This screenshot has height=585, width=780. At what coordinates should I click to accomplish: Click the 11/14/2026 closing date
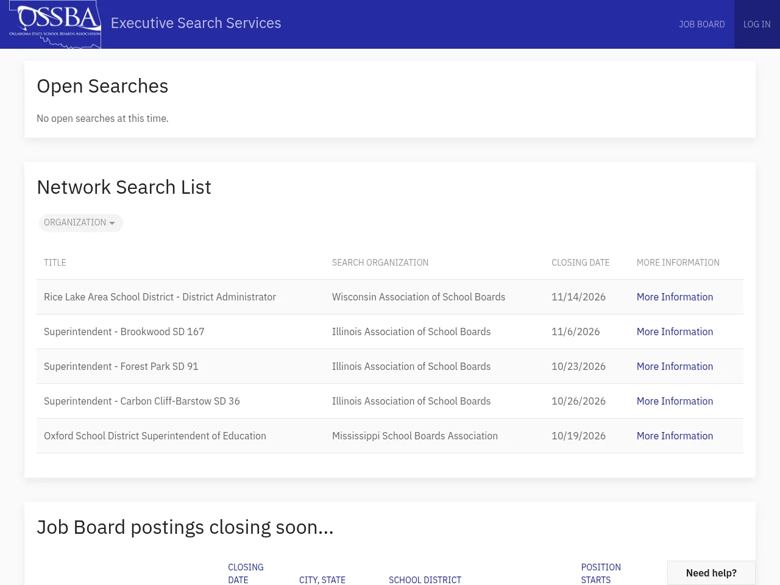pyautogui.click(x=578, y=297)
